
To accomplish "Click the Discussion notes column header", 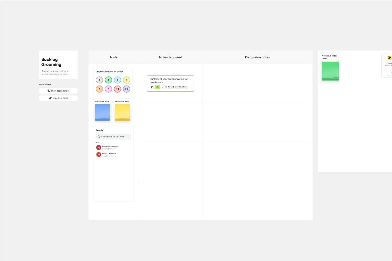I will (x=257, y=57).
